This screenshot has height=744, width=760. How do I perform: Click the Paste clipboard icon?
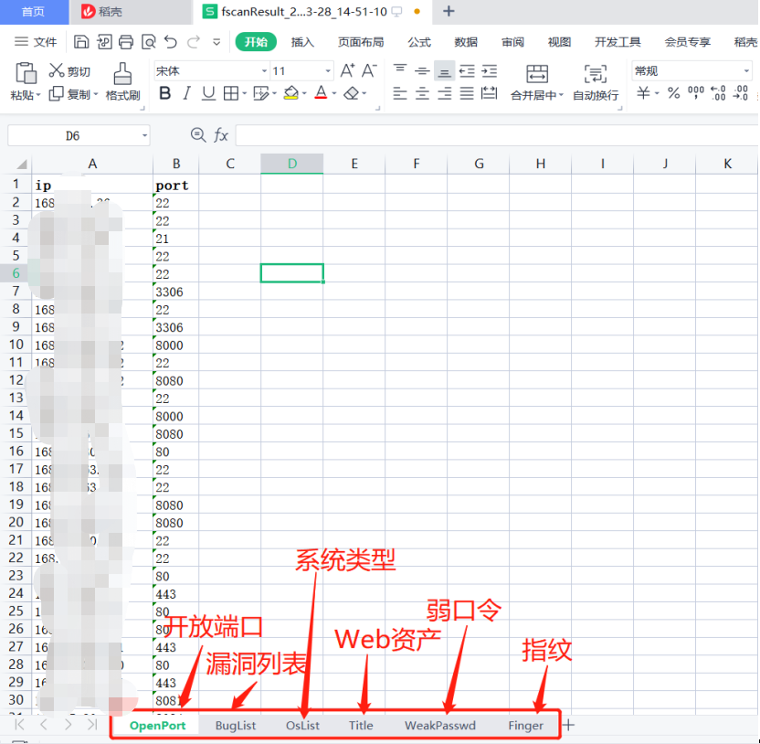click(x=26, y=73)
